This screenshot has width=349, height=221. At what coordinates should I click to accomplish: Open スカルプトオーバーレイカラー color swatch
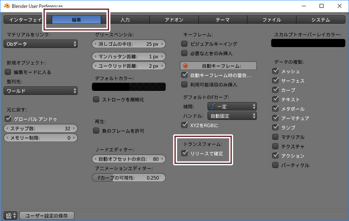click(x=308, y=43)
